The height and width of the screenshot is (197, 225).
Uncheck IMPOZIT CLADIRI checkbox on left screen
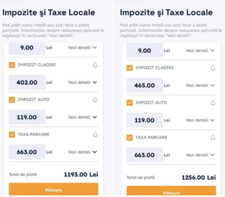12,65
